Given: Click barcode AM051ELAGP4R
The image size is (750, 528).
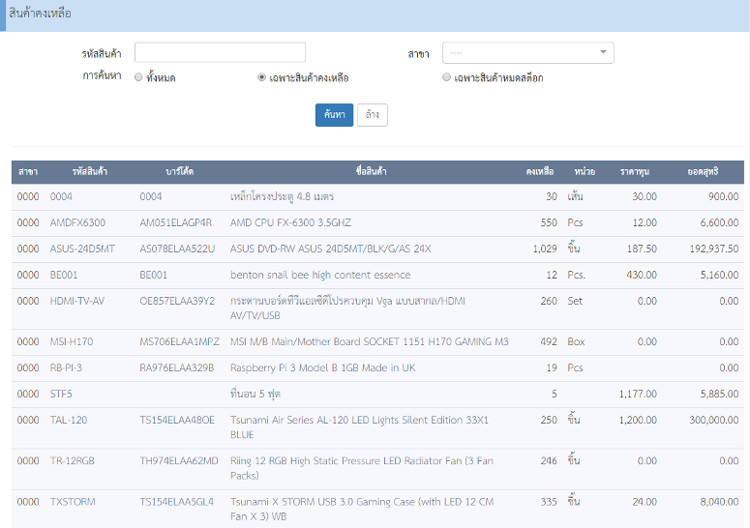Looking at the screenshot, I should point(175,222).
